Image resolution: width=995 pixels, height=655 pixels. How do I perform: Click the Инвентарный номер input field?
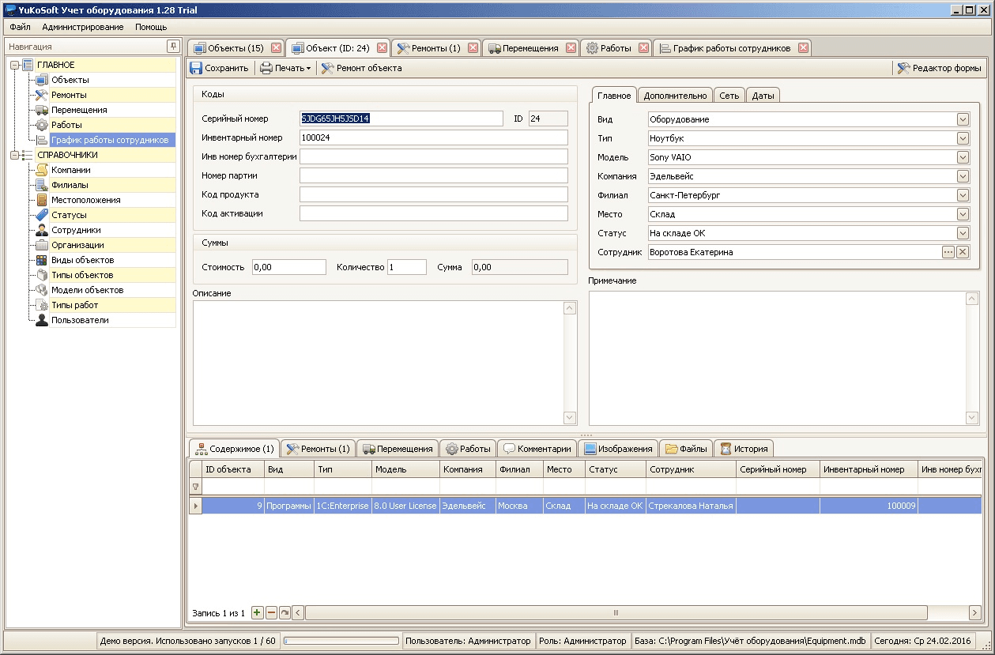[x=434, y=137]
